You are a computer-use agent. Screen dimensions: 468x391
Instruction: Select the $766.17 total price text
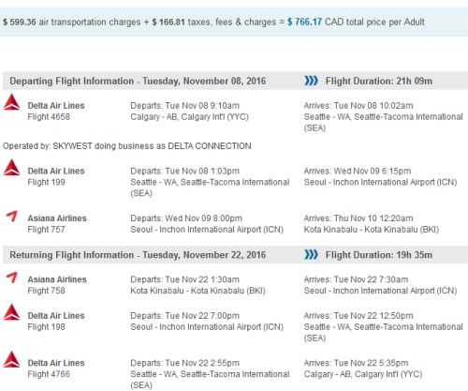pyautogui.click(x=304, y=22)
